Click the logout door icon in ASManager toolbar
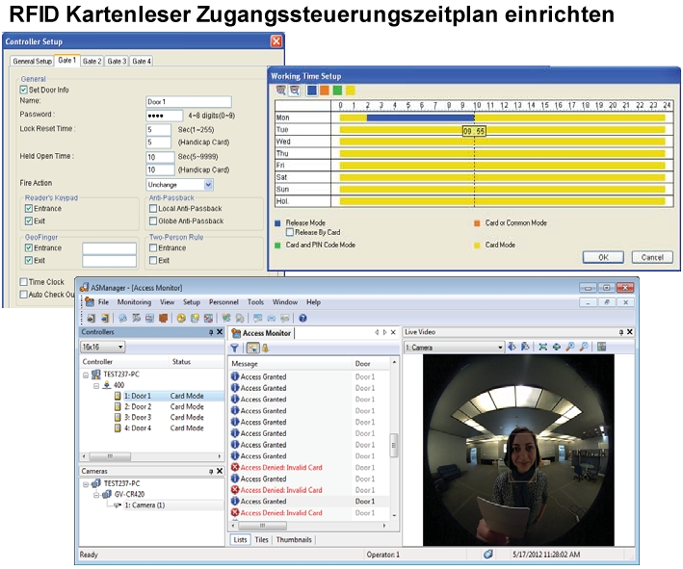The width and height of the screenshot is (683, 569). click(x=105, y=319)
